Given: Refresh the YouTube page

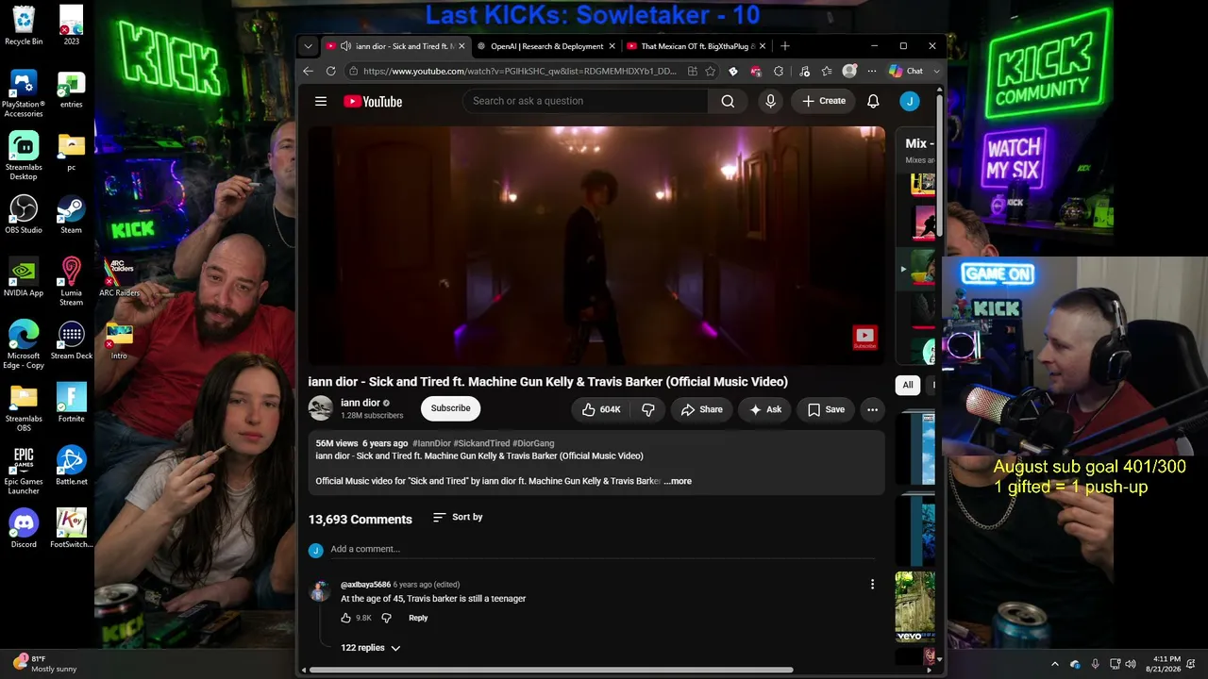Looking at the screenshot, I should 330,71.
